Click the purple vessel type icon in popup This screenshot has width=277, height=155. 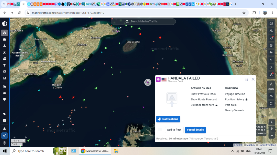(x=158, y=79)
